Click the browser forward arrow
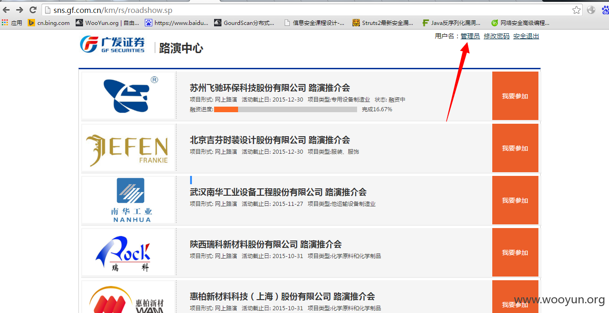The image size is (609, 313). [x=20, y=10]
